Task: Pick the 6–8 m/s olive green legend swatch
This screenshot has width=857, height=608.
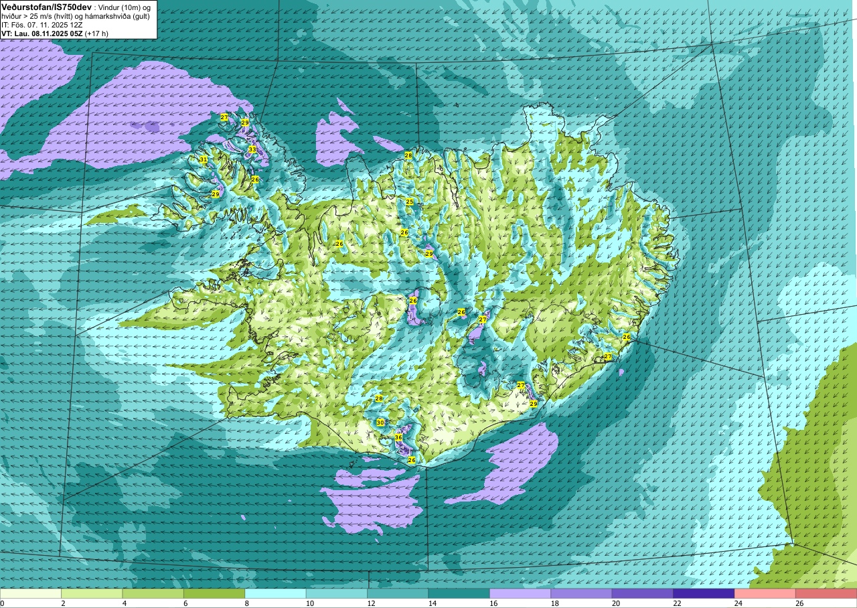Action: click(214, 593)
